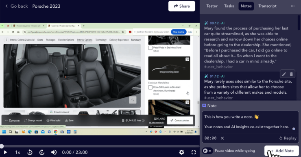
Task: Click the video progress bar
Action: pyautogui.click(x=100, y=146)
